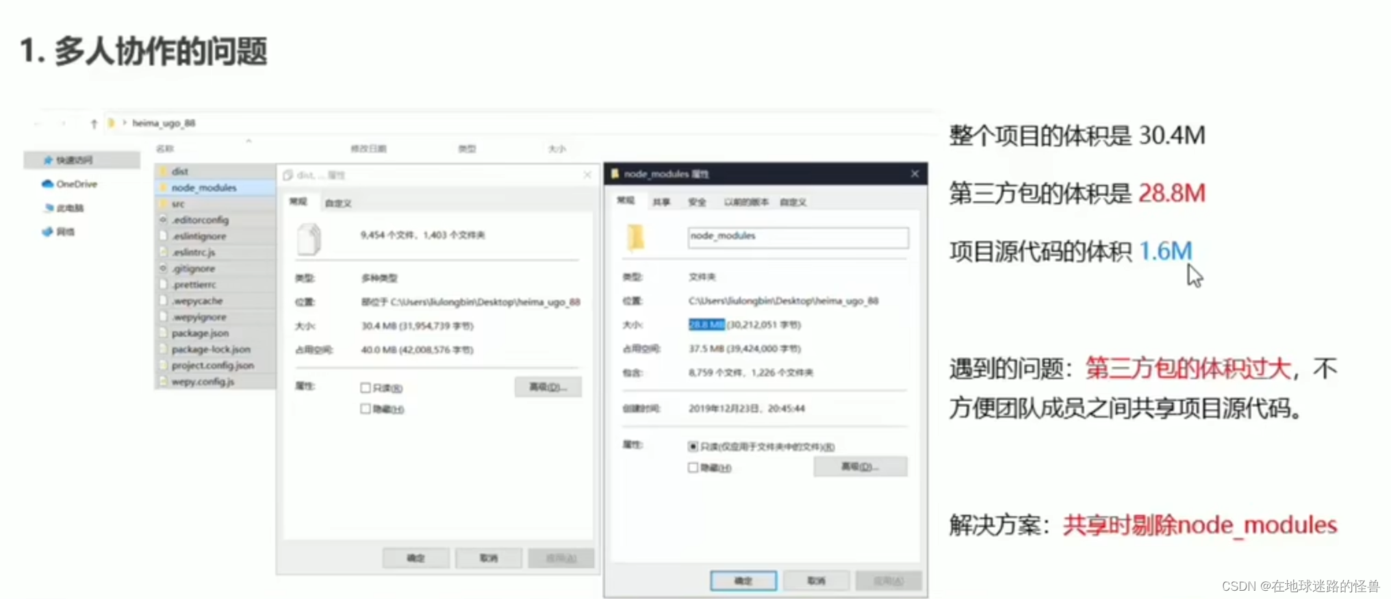
Task: Click the heima_ugo_88 breadcrumb in address bar
Action: [x=164, y=123]
